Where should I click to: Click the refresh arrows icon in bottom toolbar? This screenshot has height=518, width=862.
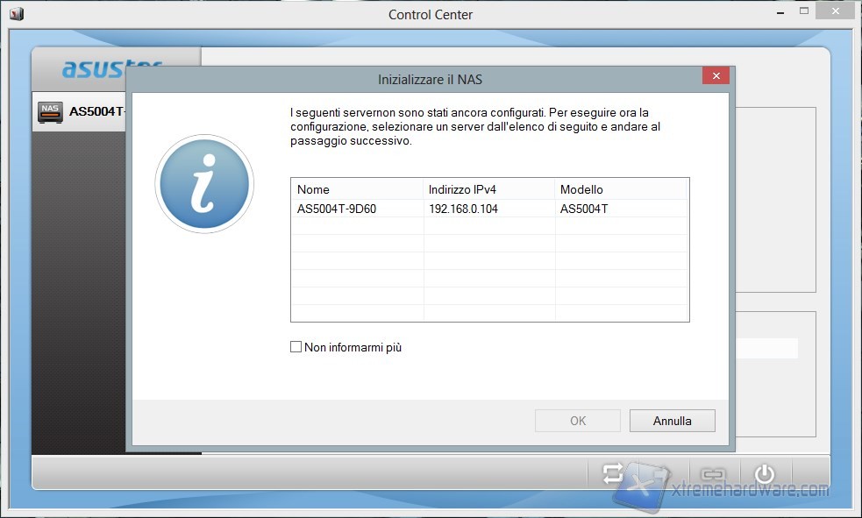pyautogui.click(x=611, y=474)
